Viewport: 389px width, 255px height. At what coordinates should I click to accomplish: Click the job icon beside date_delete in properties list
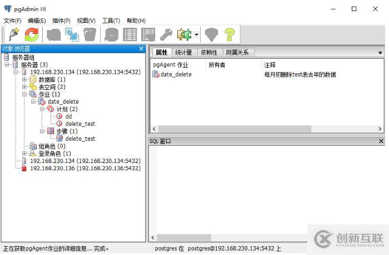(x=156, y=74)
